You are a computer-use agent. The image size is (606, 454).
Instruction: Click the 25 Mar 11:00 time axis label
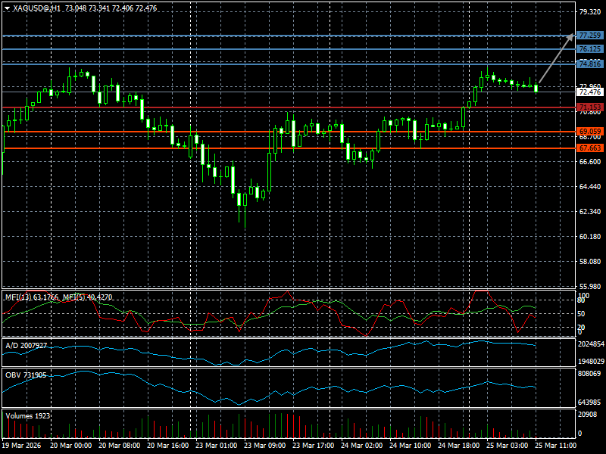[x=555, y=446]
